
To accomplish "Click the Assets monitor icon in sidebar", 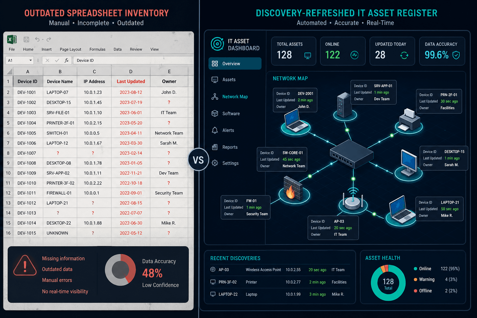I will click(215, 80).
